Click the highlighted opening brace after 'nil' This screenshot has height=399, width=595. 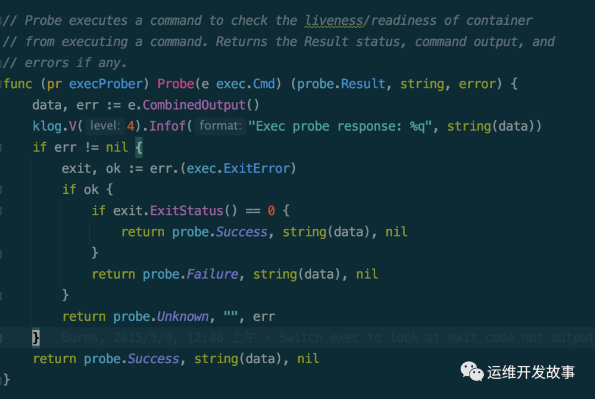(139, 148)
